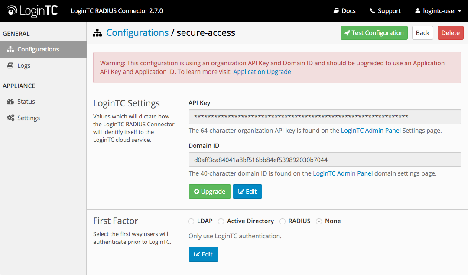Open the Configurations breadcrumb link
Screen dimensions: 468x275
click(x=137, y=32)
